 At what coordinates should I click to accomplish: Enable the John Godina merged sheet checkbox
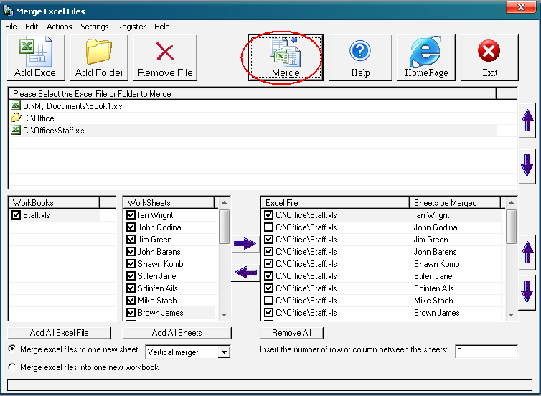(x=268, y=227)
